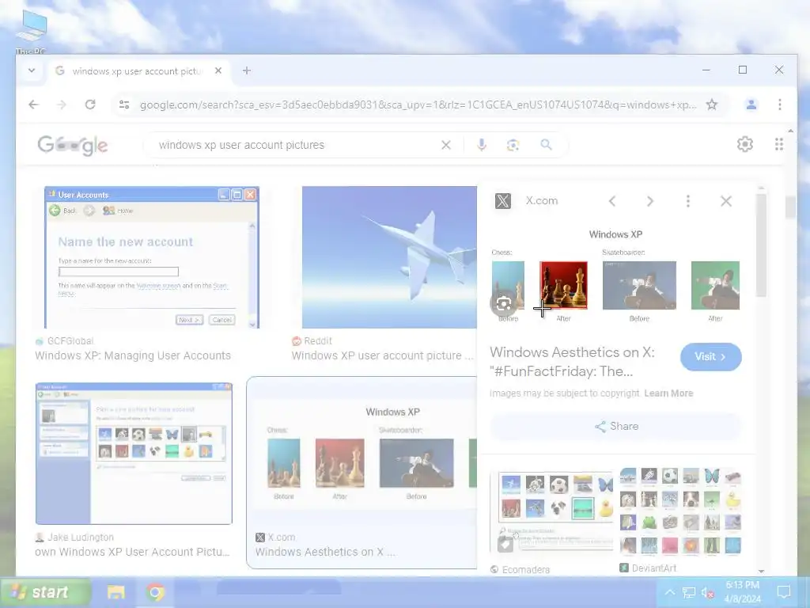Viewport: 810px width, 608px height.
Task: Open 'Windows Aesthetics on X ...' result link
Action: 325,552
